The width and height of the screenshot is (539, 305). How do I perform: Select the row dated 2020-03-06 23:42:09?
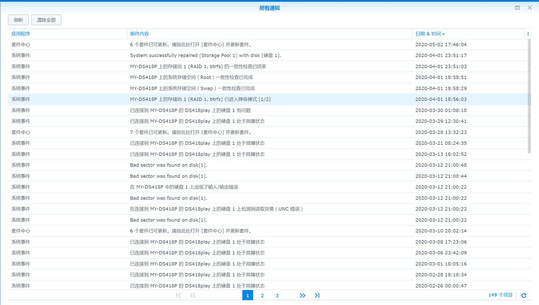click(267, 252)
